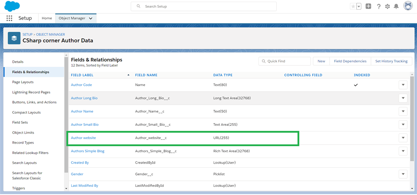Expand the Object Manager tab chevron

coord(90,18)
